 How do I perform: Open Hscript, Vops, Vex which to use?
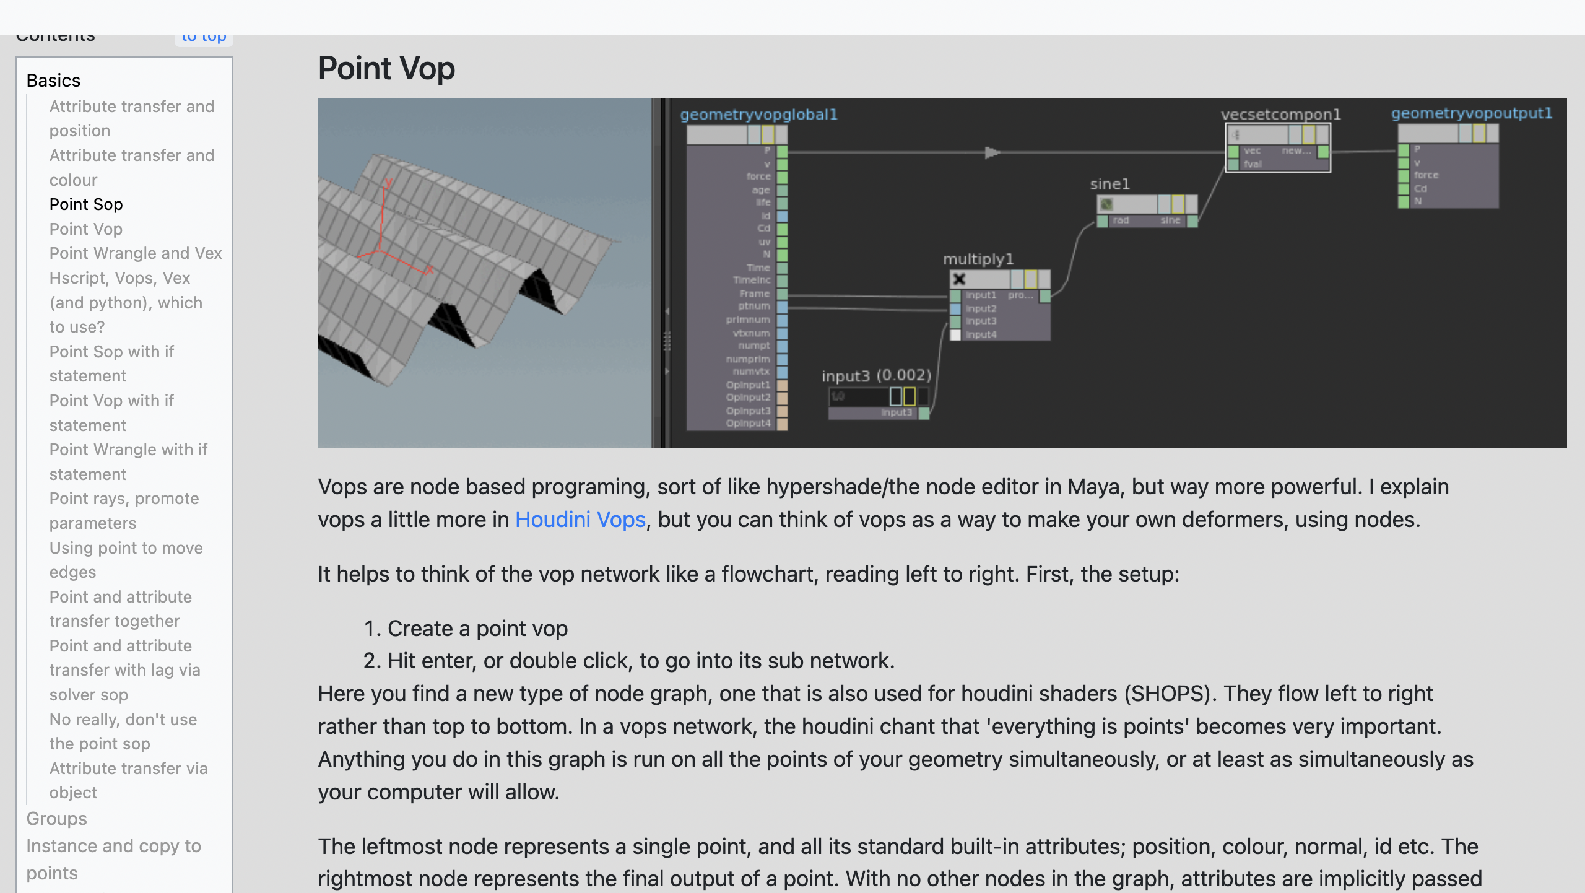click(x=126, y=302)
